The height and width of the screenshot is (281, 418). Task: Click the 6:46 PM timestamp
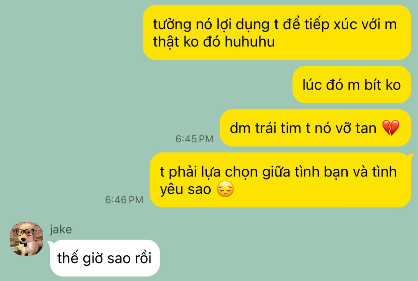(124, 200)
